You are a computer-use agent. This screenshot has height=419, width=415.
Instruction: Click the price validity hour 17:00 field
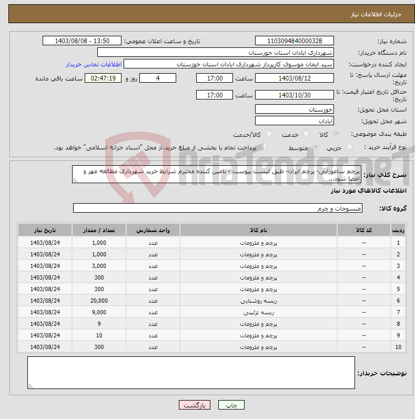pos(215,95)
